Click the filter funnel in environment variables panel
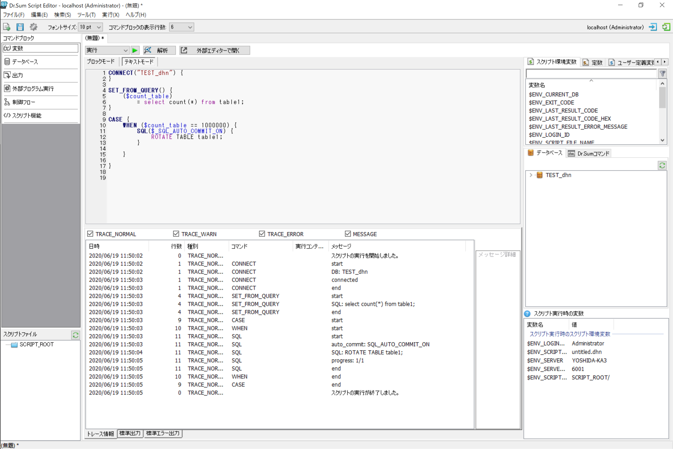 [x=663, y=73]
